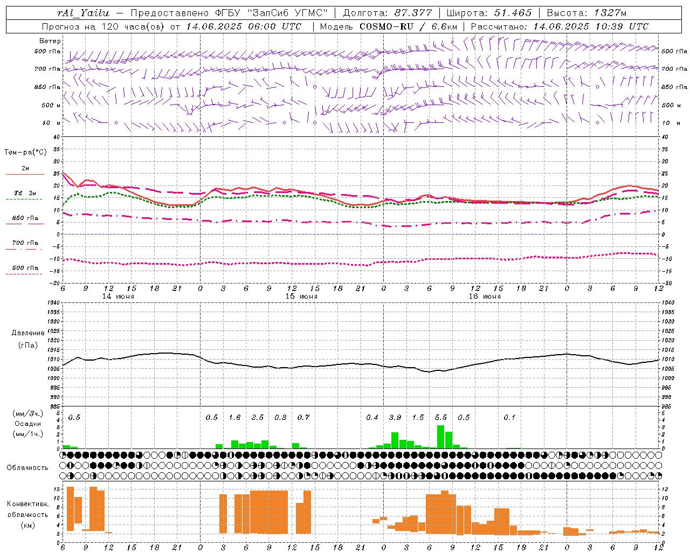
Task: Select the Тем-ра(°C) axis label
Action: [25, 153]
